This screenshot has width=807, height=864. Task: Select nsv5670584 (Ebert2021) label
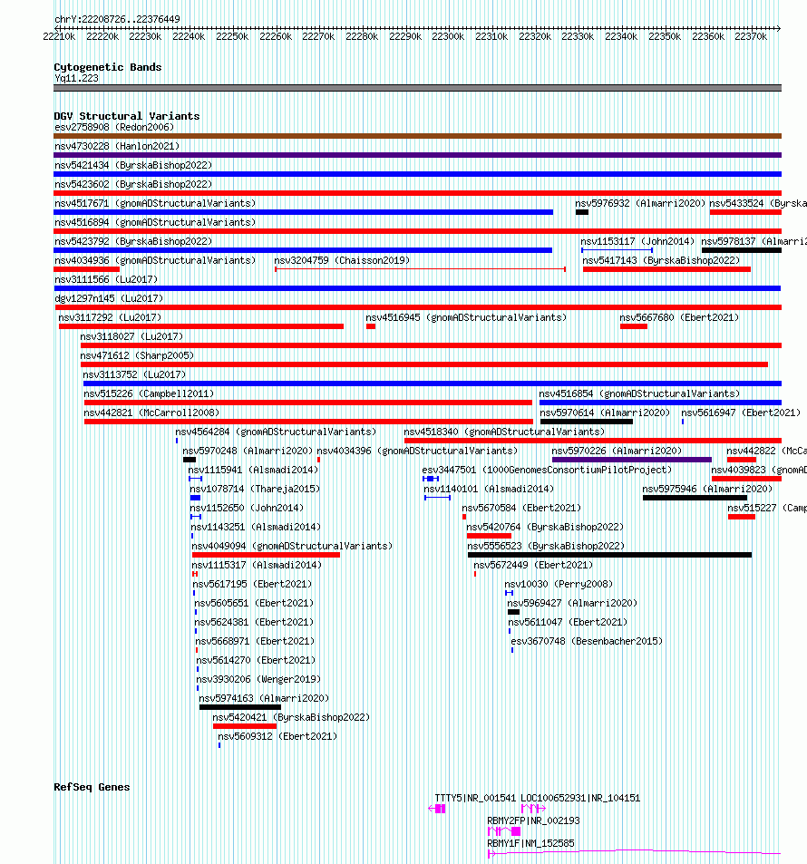tap(521, 508)
